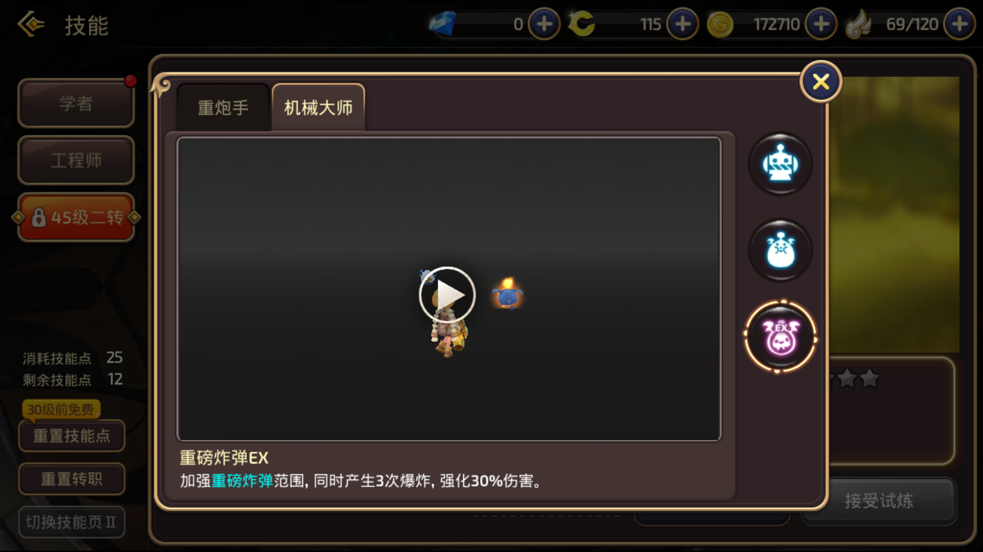Toggle skill page with 切换技能页 II
The image size is (983, 552).
72,522
